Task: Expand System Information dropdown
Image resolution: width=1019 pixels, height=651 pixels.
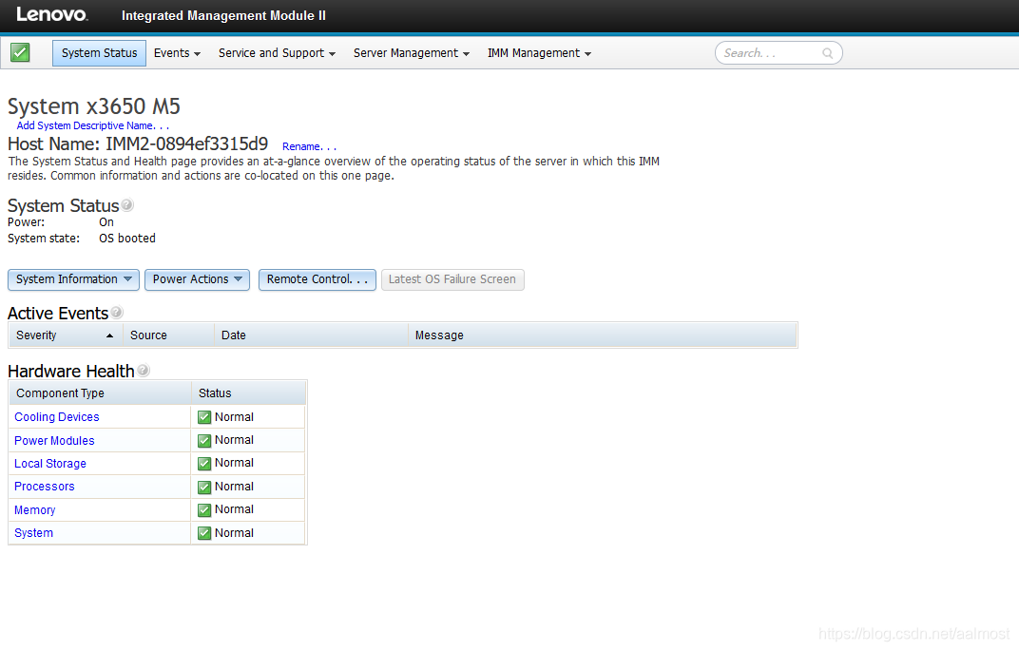Action: pos(73,279)
